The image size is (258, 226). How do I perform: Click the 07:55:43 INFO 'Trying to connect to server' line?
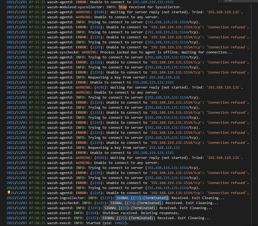point(103,57)
